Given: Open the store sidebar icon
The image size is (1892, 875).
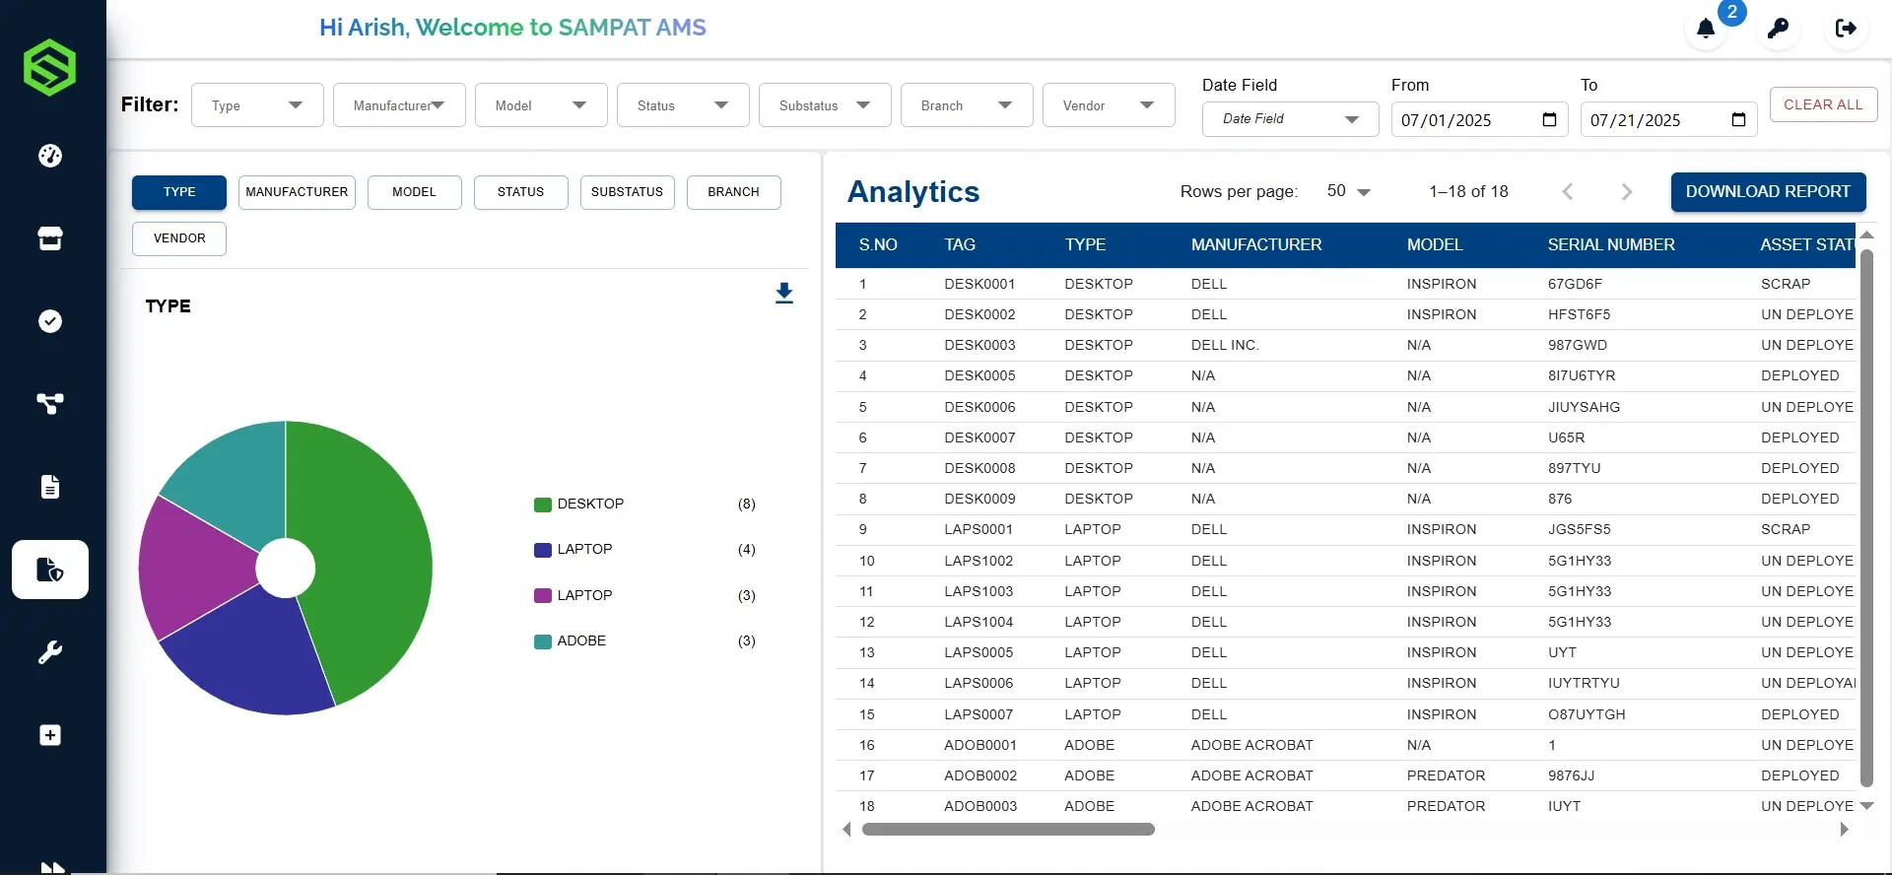Looking at the screenshot, I should point(50,238).
